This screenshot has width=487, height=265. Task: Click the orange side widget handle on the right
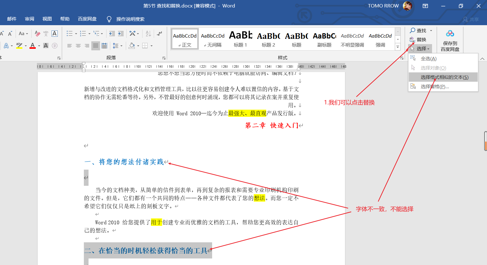(485, 141)
